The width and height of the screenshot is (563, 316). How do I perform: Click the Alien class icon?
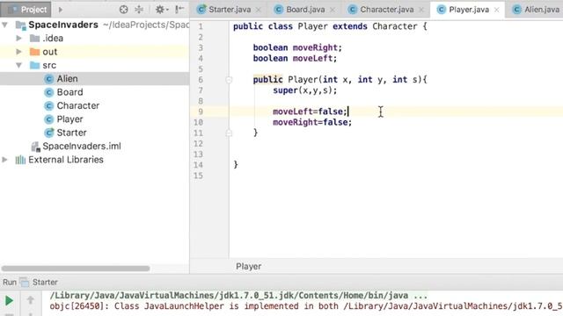click(49, 79)
